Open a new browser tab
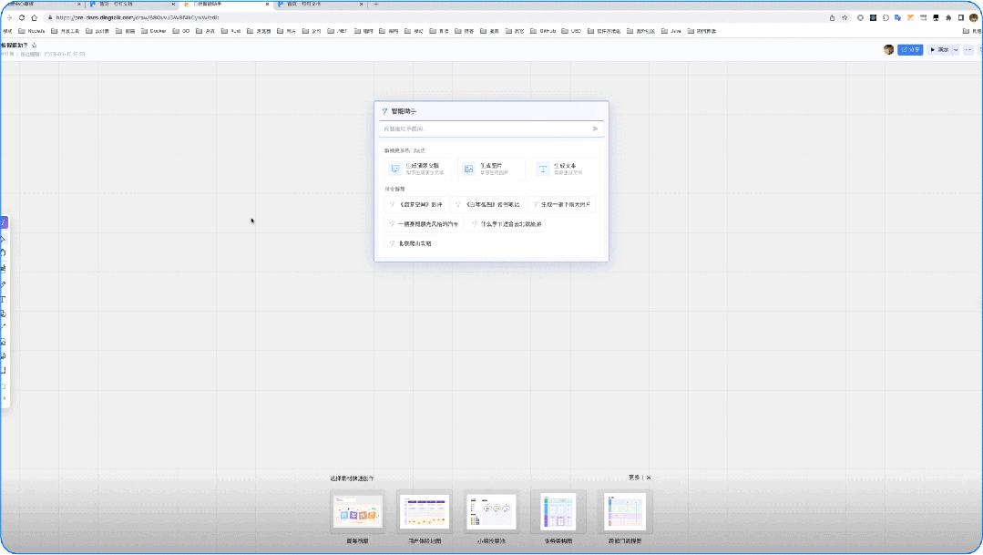 click(x=376, y=5)
